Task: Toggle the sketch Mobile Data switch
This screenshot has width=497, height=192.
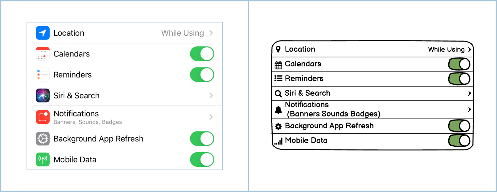Action: (459, 141)
